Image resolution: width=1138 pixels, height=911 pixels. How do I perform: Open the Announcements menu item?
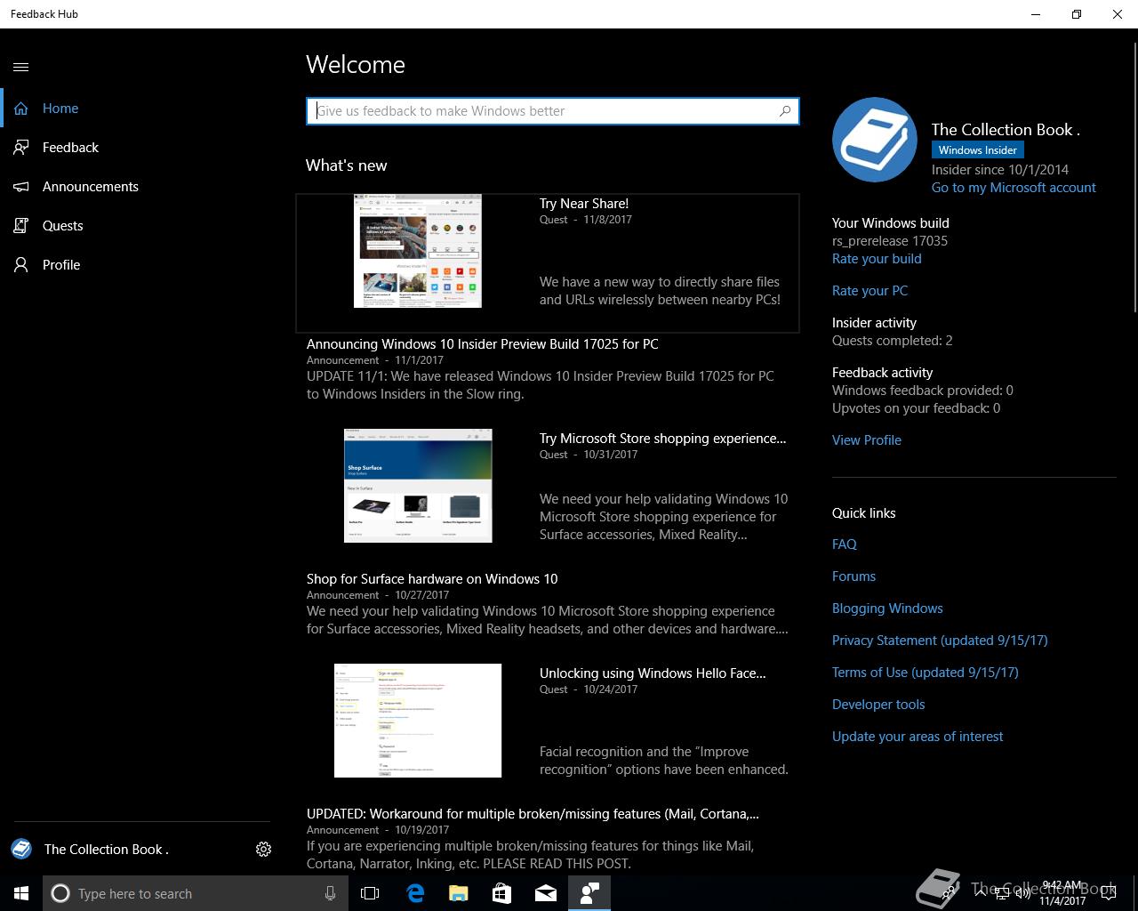[x=91, y=187]
